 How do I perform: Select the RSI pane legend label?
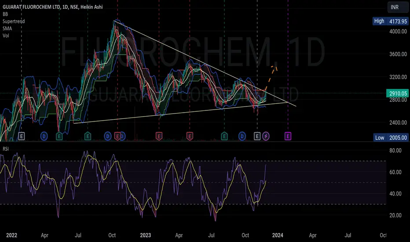[5, 149]
